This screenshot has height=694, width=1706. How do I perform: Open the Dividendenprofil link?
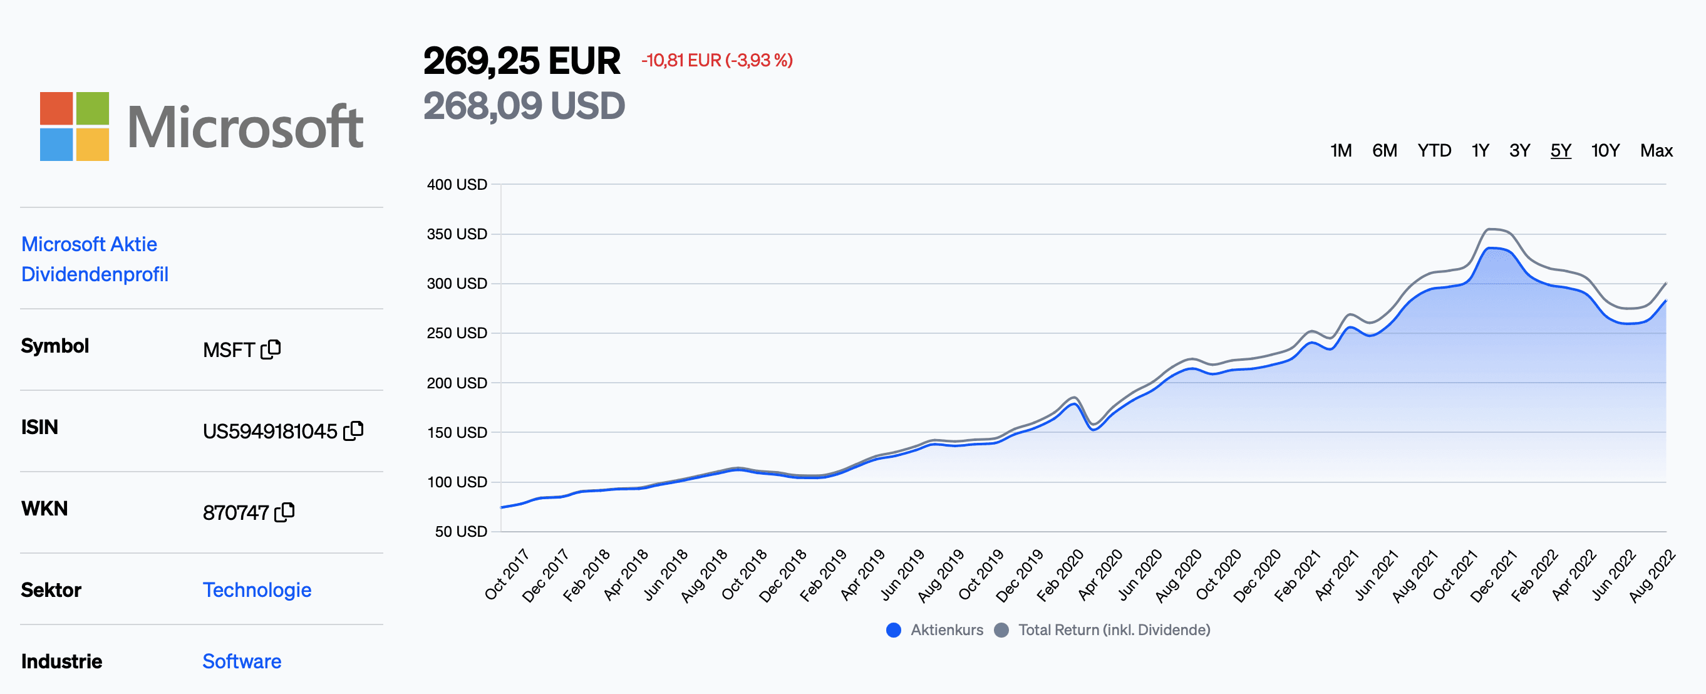pyautogui.click(x=95, y=274)
